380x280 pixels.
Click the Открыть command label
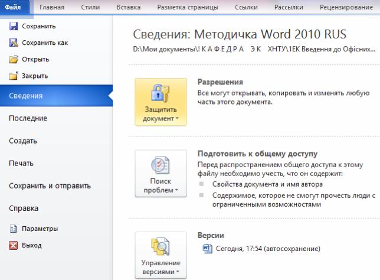[x=35, y=60]
